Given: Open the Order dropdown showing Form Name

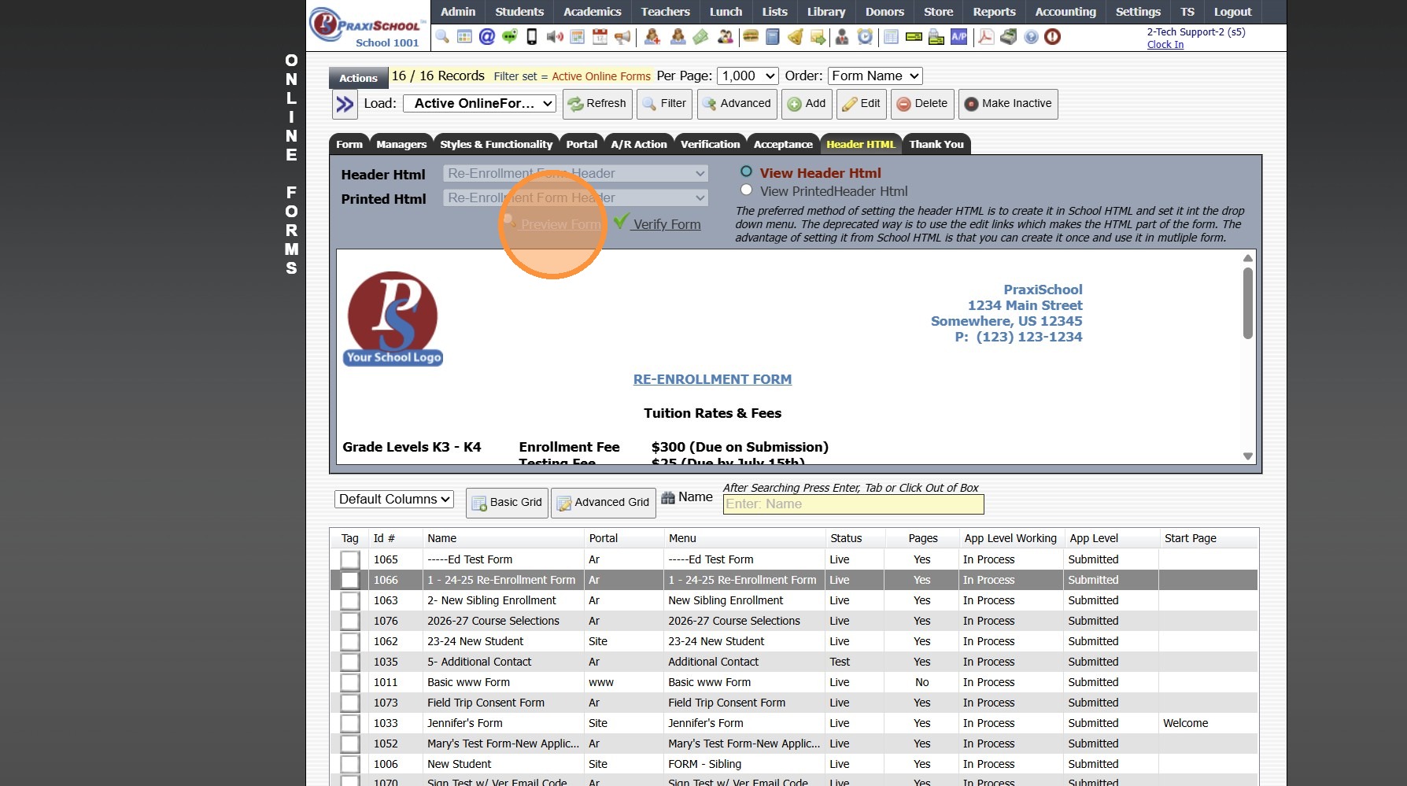Looking at the screenshot, I should (875, 76).
